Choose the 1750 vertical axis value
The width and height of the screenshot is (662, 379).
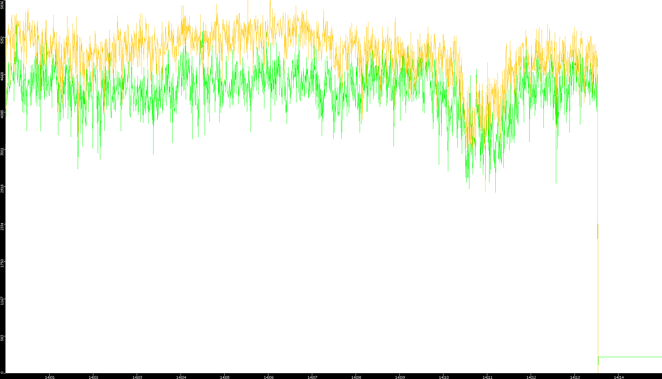point(2,263)
